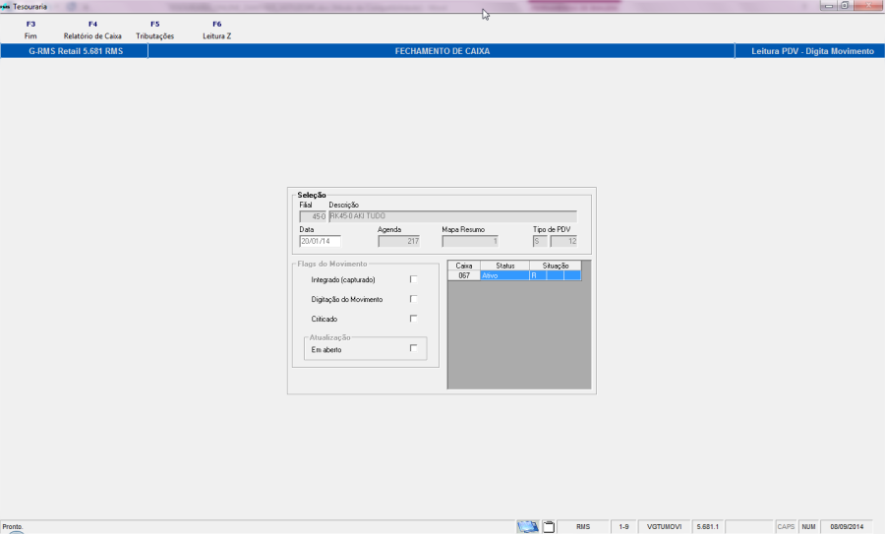The image size is (885, 534).
Task: Toggle the Em aberto checkbox
Action: [x=414, y=349]
